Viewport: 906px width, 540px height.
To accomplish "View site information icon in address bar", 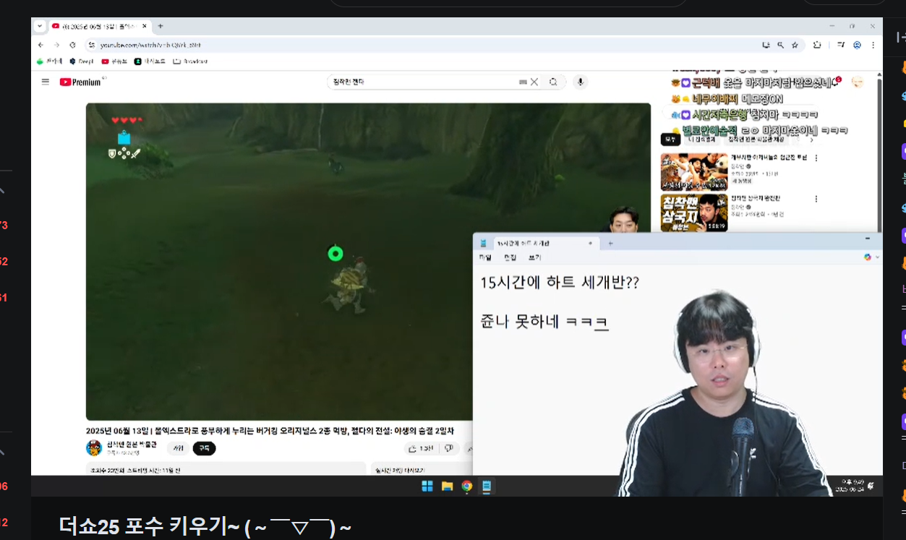I will click(91, 45).
